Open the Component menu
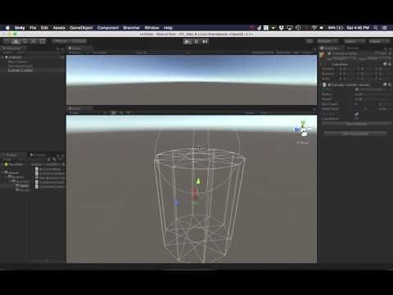The image size is (393, 295). click(x=108, y=28)
